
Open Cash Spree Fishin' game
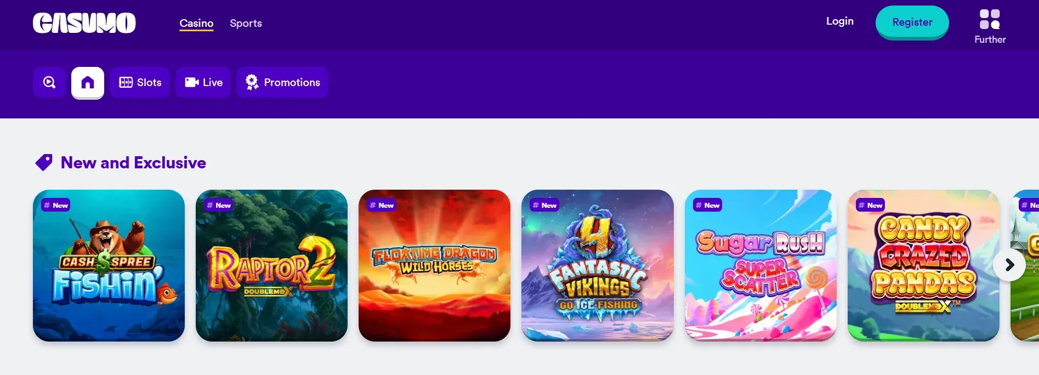pos(109,265)
